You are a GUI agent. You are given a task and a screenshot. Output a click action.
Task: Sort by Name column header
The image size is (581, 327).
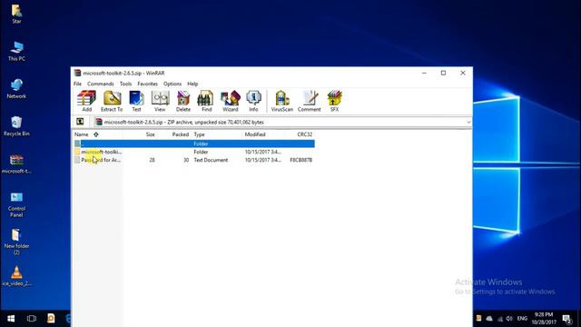[x=82, y=134]
